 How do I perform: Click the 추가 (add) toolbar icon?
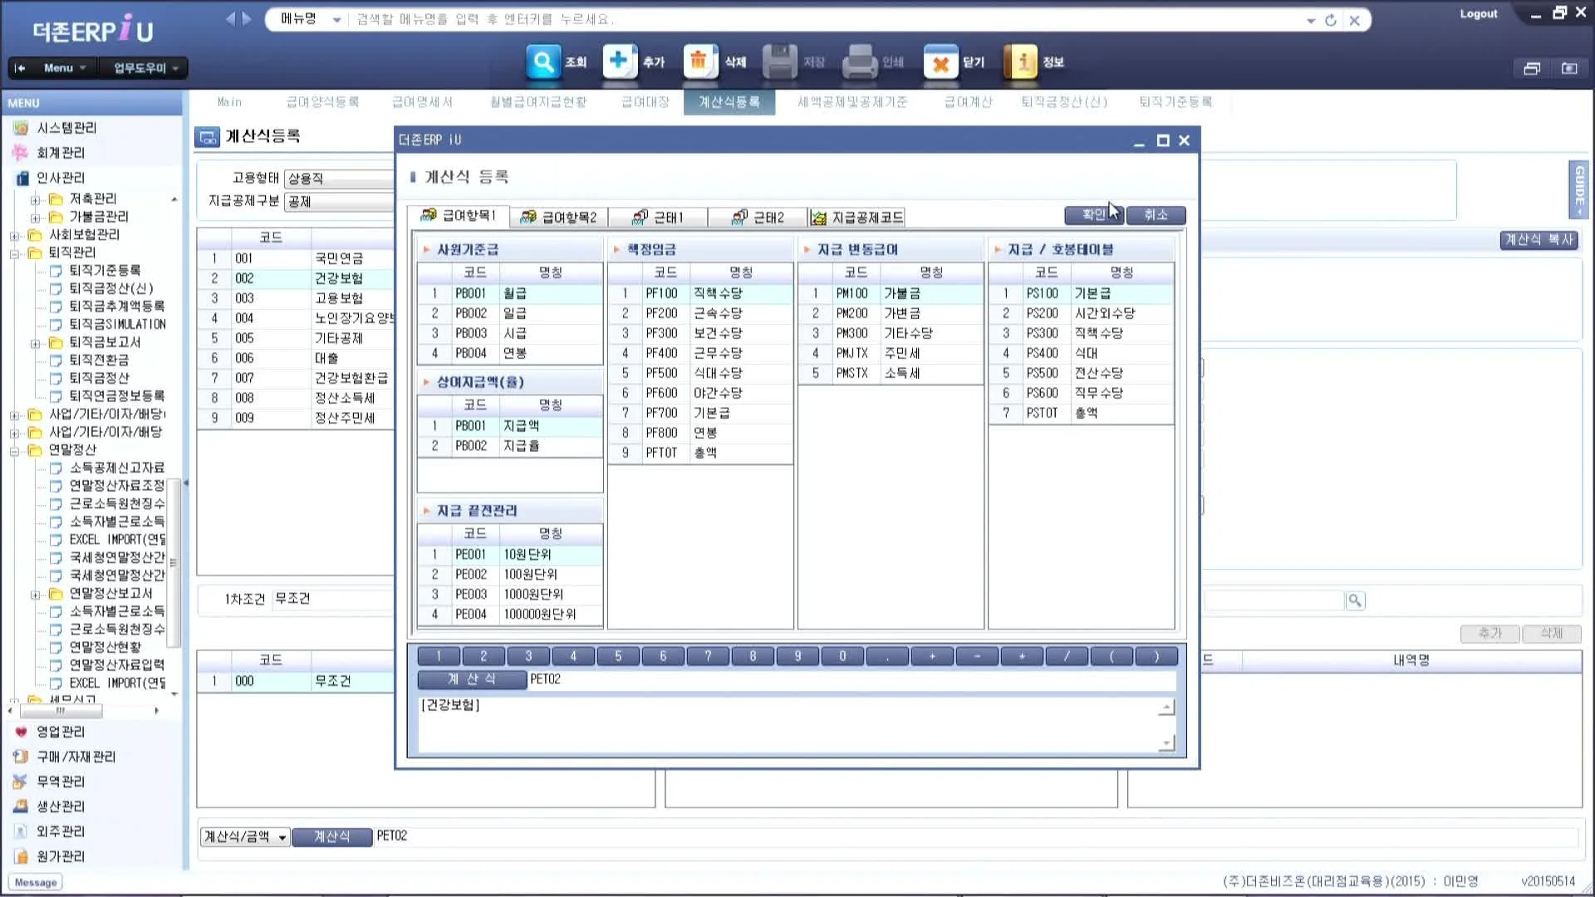point(620,61)
